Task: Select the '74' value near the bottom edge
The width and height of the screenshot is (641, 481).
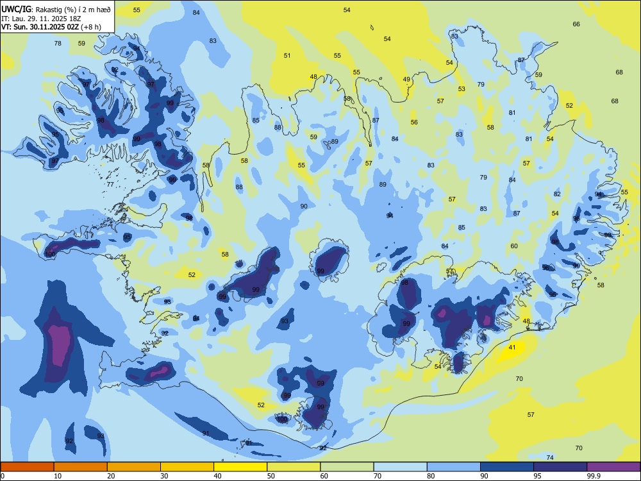Action: pos(550,457)
